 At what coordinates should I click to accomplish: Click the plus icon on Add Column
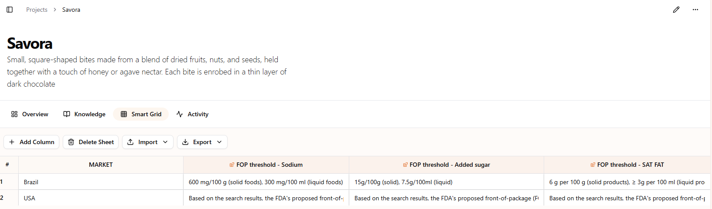coord(12,142)
